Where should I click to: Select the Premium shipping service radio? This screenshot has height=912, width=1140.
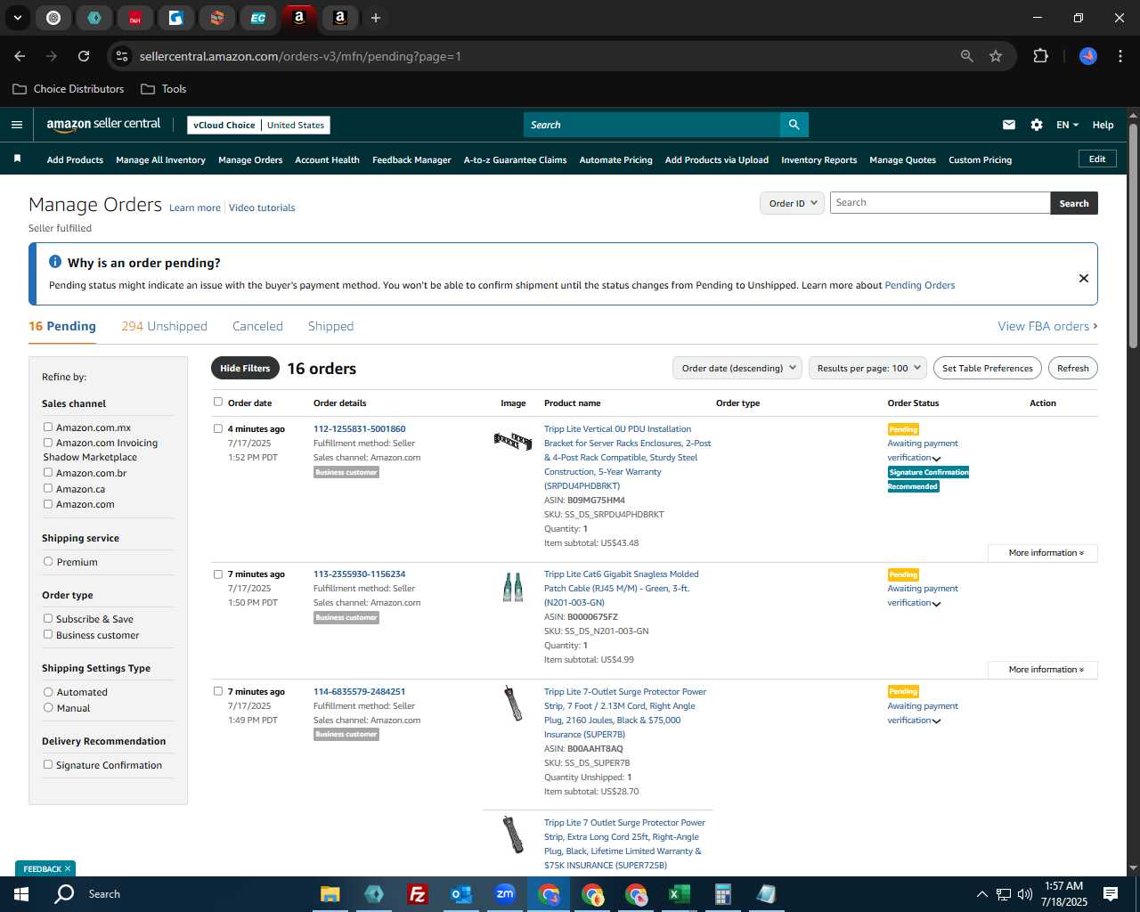pyautogui.click(x=48, y=561)
